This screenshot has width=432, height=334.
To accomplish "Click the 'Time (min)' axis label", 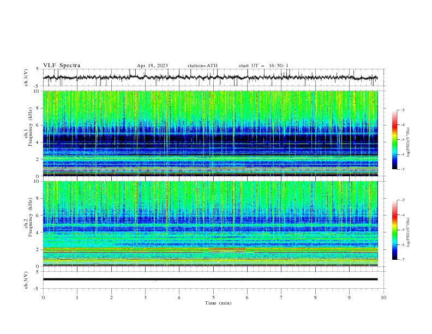I will (218, 303).
